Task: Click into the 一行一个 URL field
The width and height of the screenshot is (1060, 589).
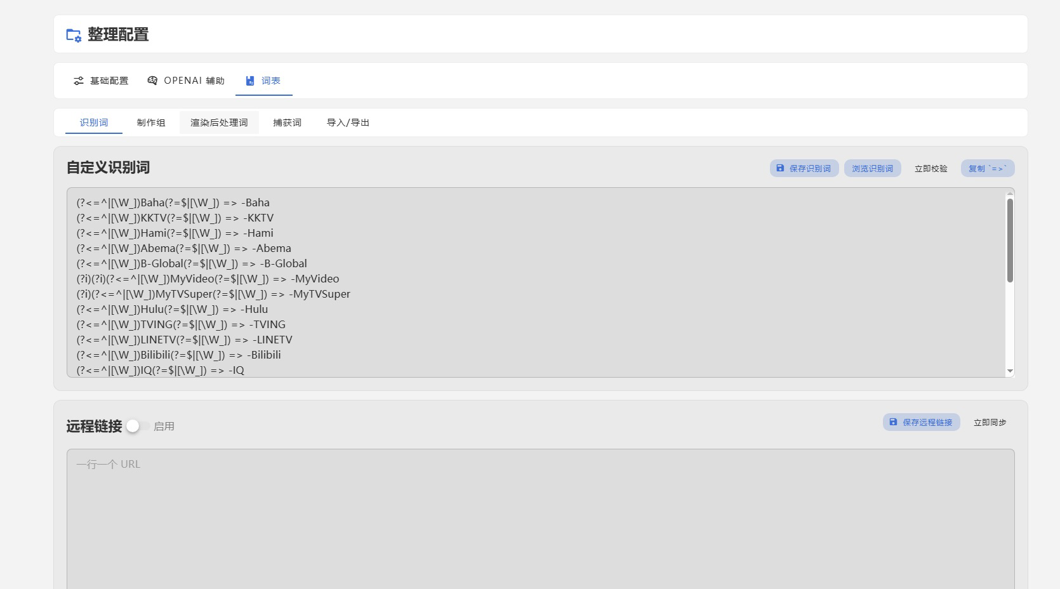Action: pyautogui.click(x=541, y=519)
